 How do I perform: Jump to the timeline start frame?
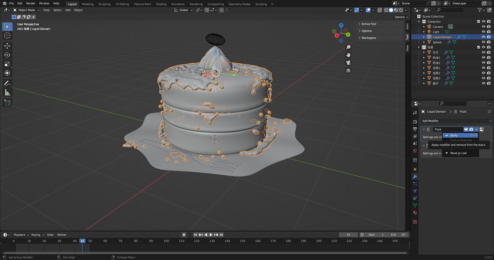[x=195, y=235]
